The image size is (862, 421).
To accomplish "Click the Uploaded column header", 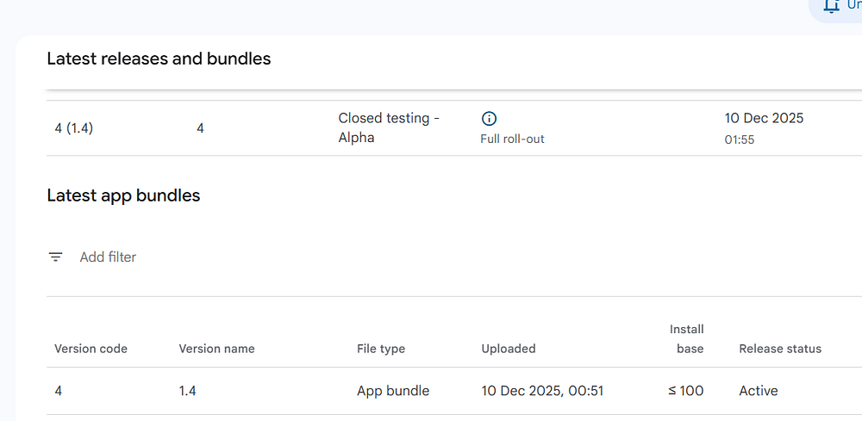I will click(x=509, y=349).
